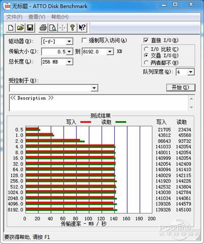Click the write value 143038
Screen dimensions: 204x244
coord(163,192)
